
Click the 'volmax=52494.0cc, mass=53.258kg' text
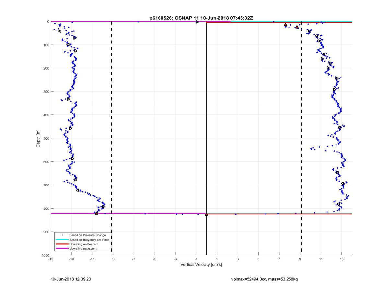tap(265, 279)
